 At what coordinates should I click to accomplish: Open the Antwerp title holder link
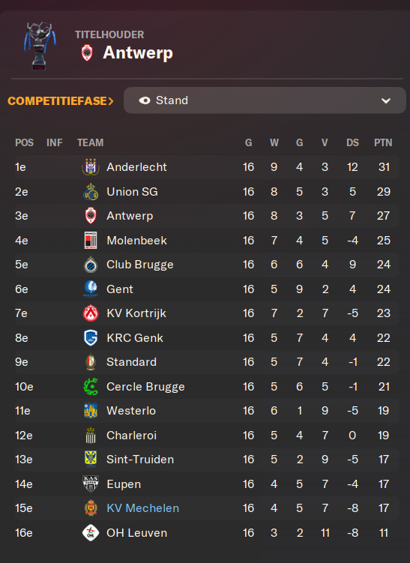(x=138, y=53)
